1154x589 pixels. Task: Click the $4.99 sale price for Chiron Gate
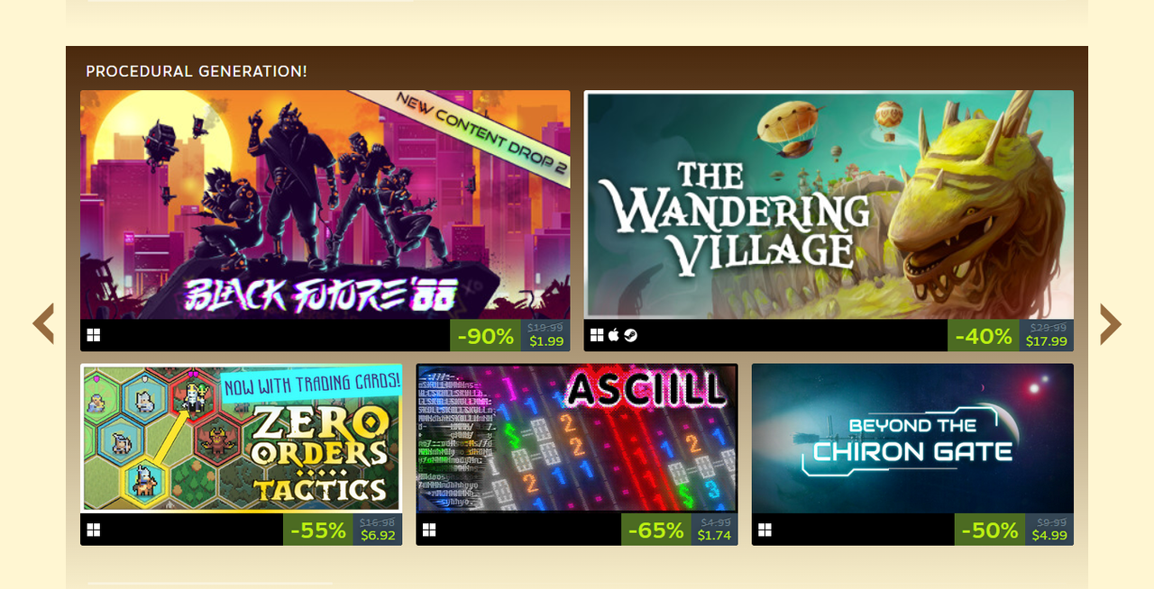(1049, 535)
